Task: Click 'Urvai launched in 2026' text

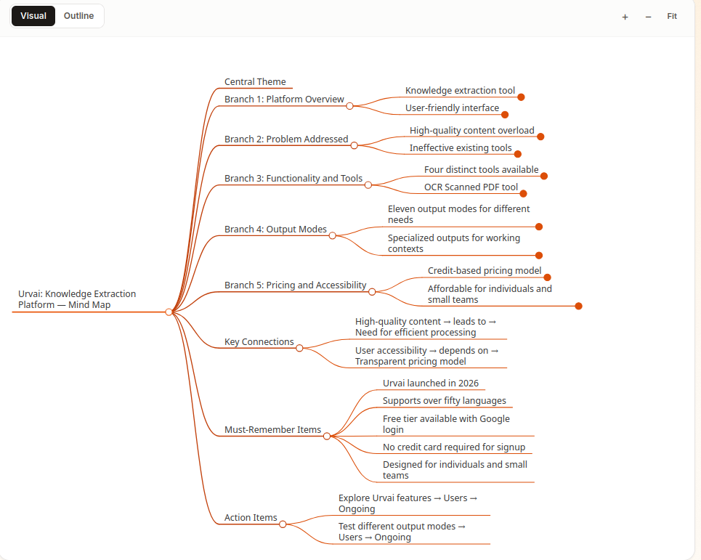Action: point(431,384)
